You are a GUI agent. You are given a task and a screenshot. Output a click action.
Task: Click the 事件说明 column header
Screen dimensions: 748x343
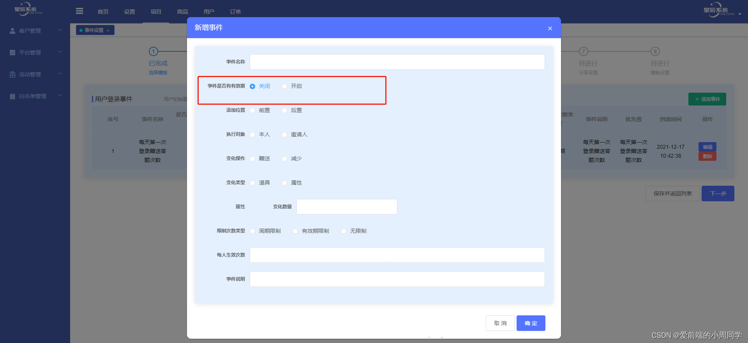coord(596,119)
